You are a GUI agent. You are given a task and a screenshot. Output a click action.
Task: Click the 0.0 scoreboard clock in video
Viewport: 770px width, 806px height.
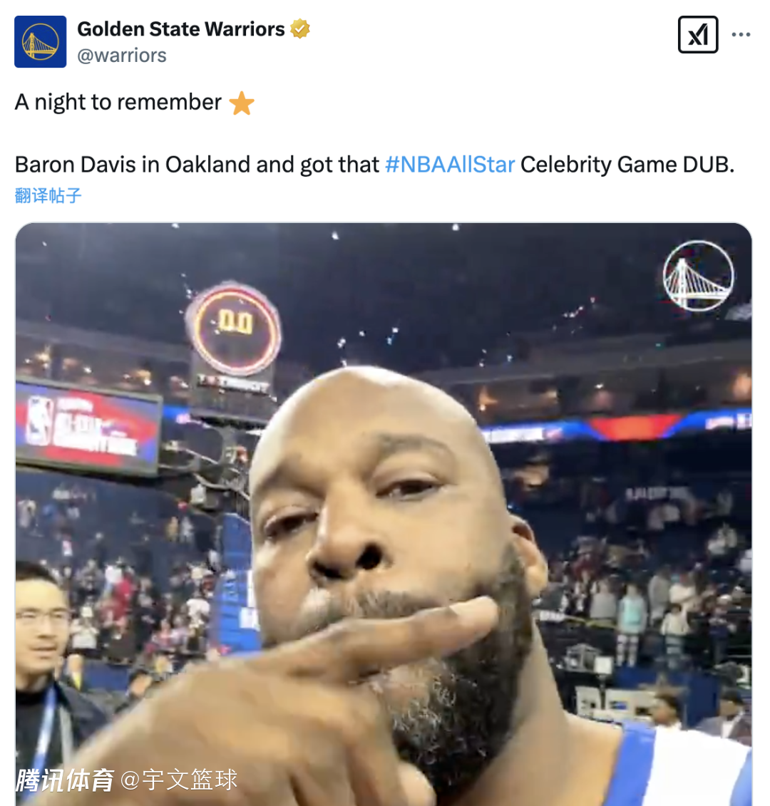click(x=235, y=329)
